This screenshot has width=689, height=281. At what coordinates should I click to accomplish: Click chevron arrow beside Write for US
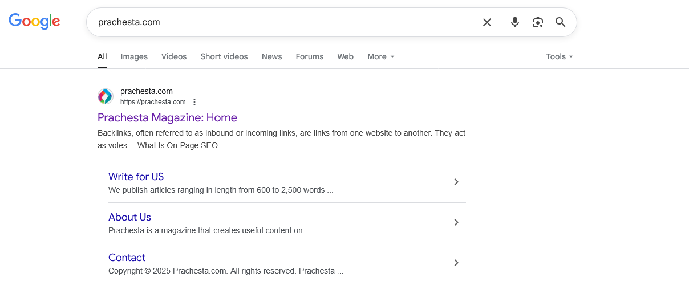pos(456,182)
